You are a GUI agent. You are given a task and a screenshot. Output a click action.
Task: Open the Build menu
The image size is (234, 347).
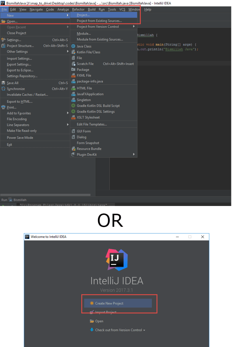click(92, 9)
